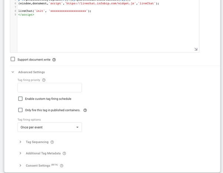
Task: Click help icon next to Consent Settings
Action: click(62, 166)
